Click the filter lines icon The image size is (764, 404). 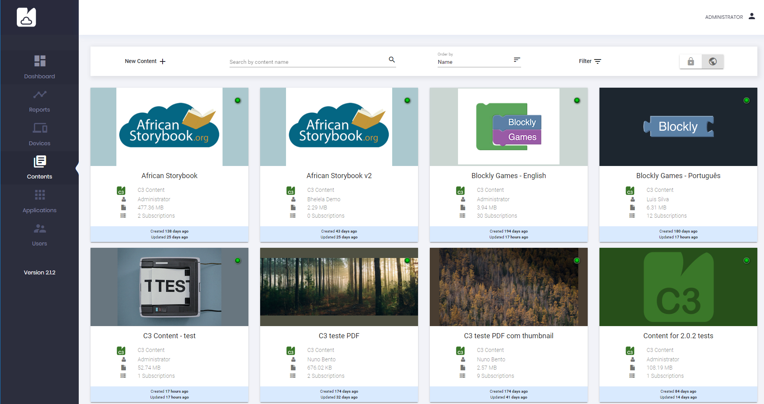[x=597, y=61]
